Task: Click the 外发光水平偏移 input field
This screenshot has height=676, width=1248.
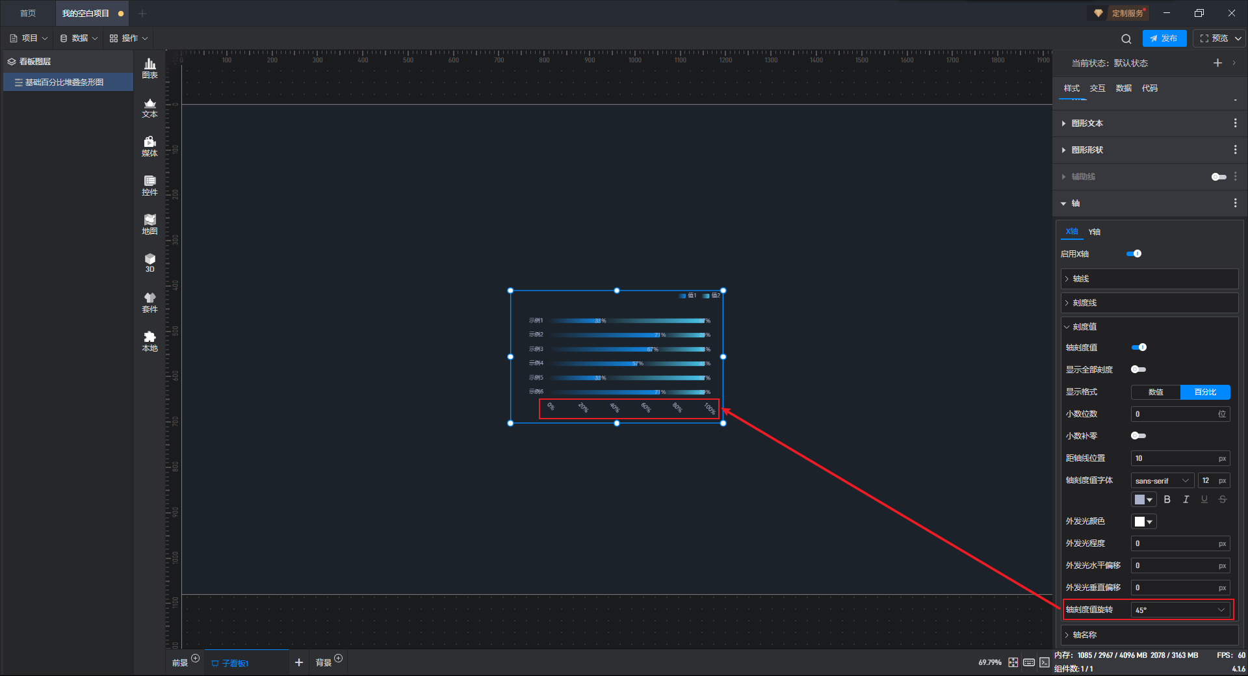Action: [x=1180, y=565]
